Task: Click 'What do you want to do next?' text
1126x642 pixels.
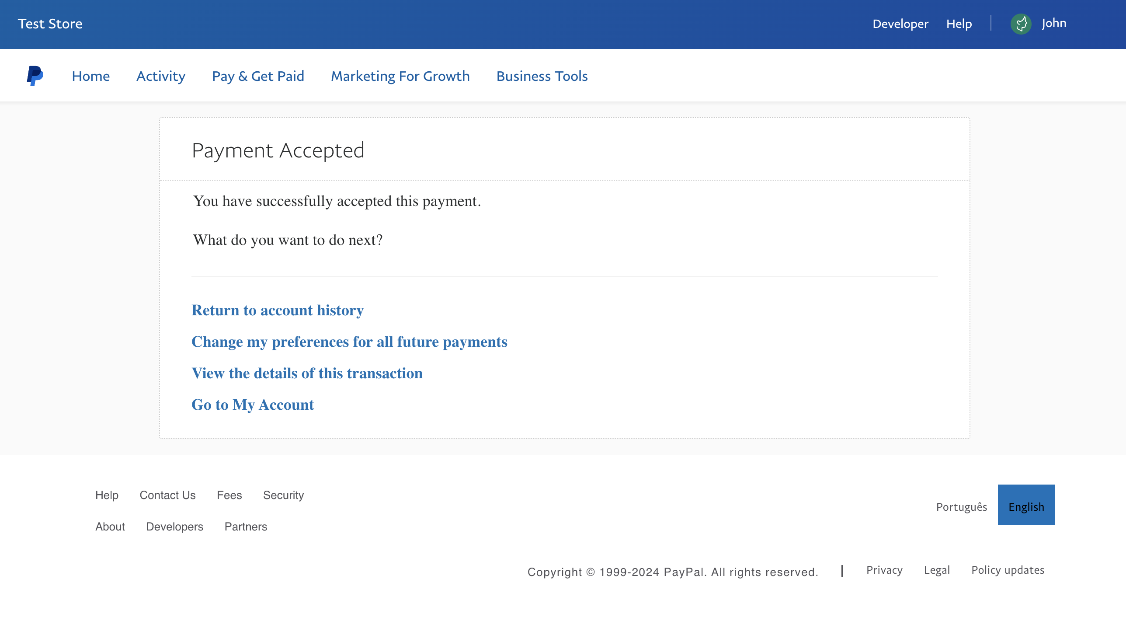Action: click(x=288, y=240)
